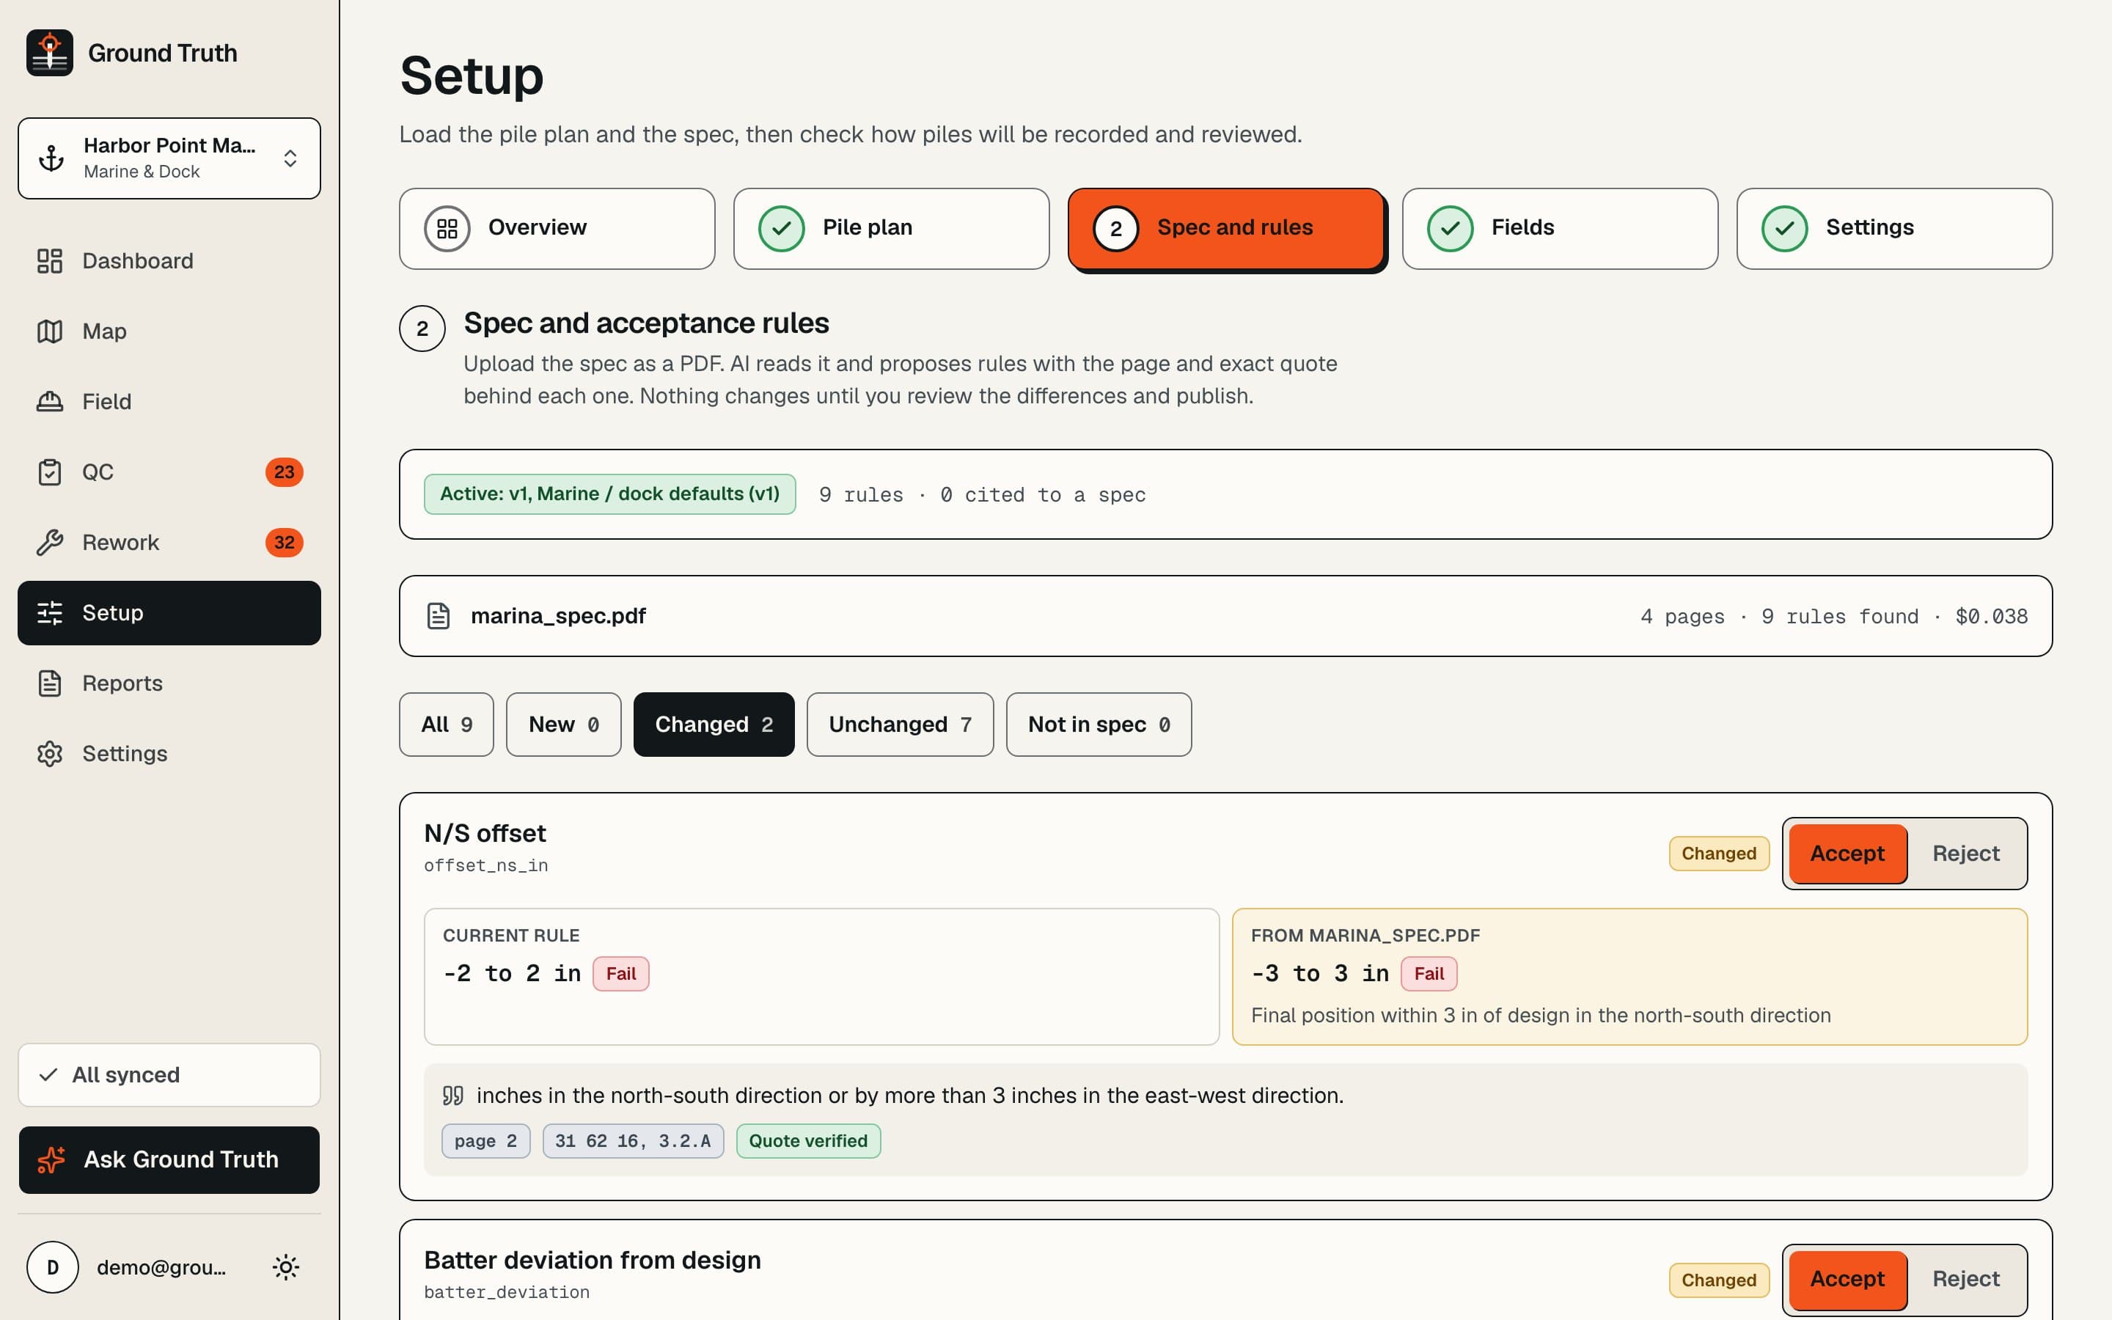This screenshot has width=2112, height=1320.
Task: Click the page 2 citation tag
Action: 485,1141
